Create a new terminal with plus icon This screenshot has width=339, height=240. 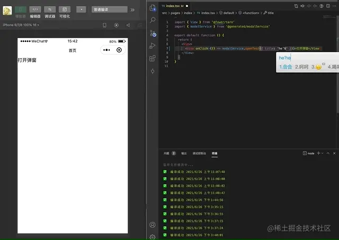[318, 153]
